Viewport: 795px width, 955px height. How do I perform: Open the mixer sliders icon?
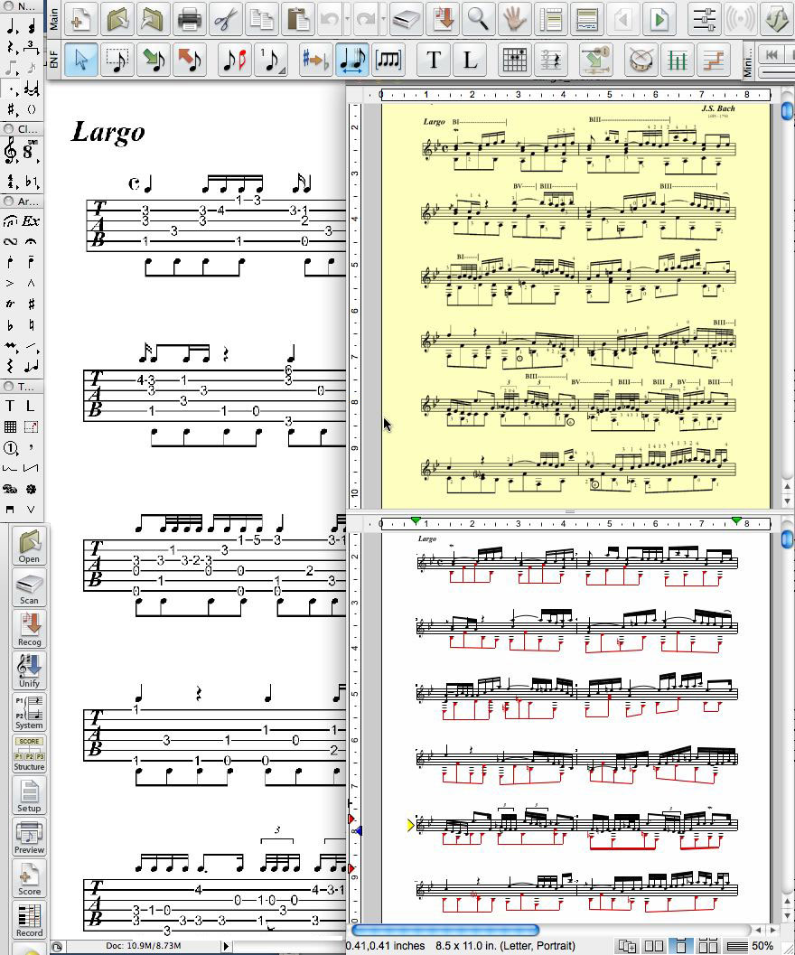pyautogui.click(x=705, y=20)
